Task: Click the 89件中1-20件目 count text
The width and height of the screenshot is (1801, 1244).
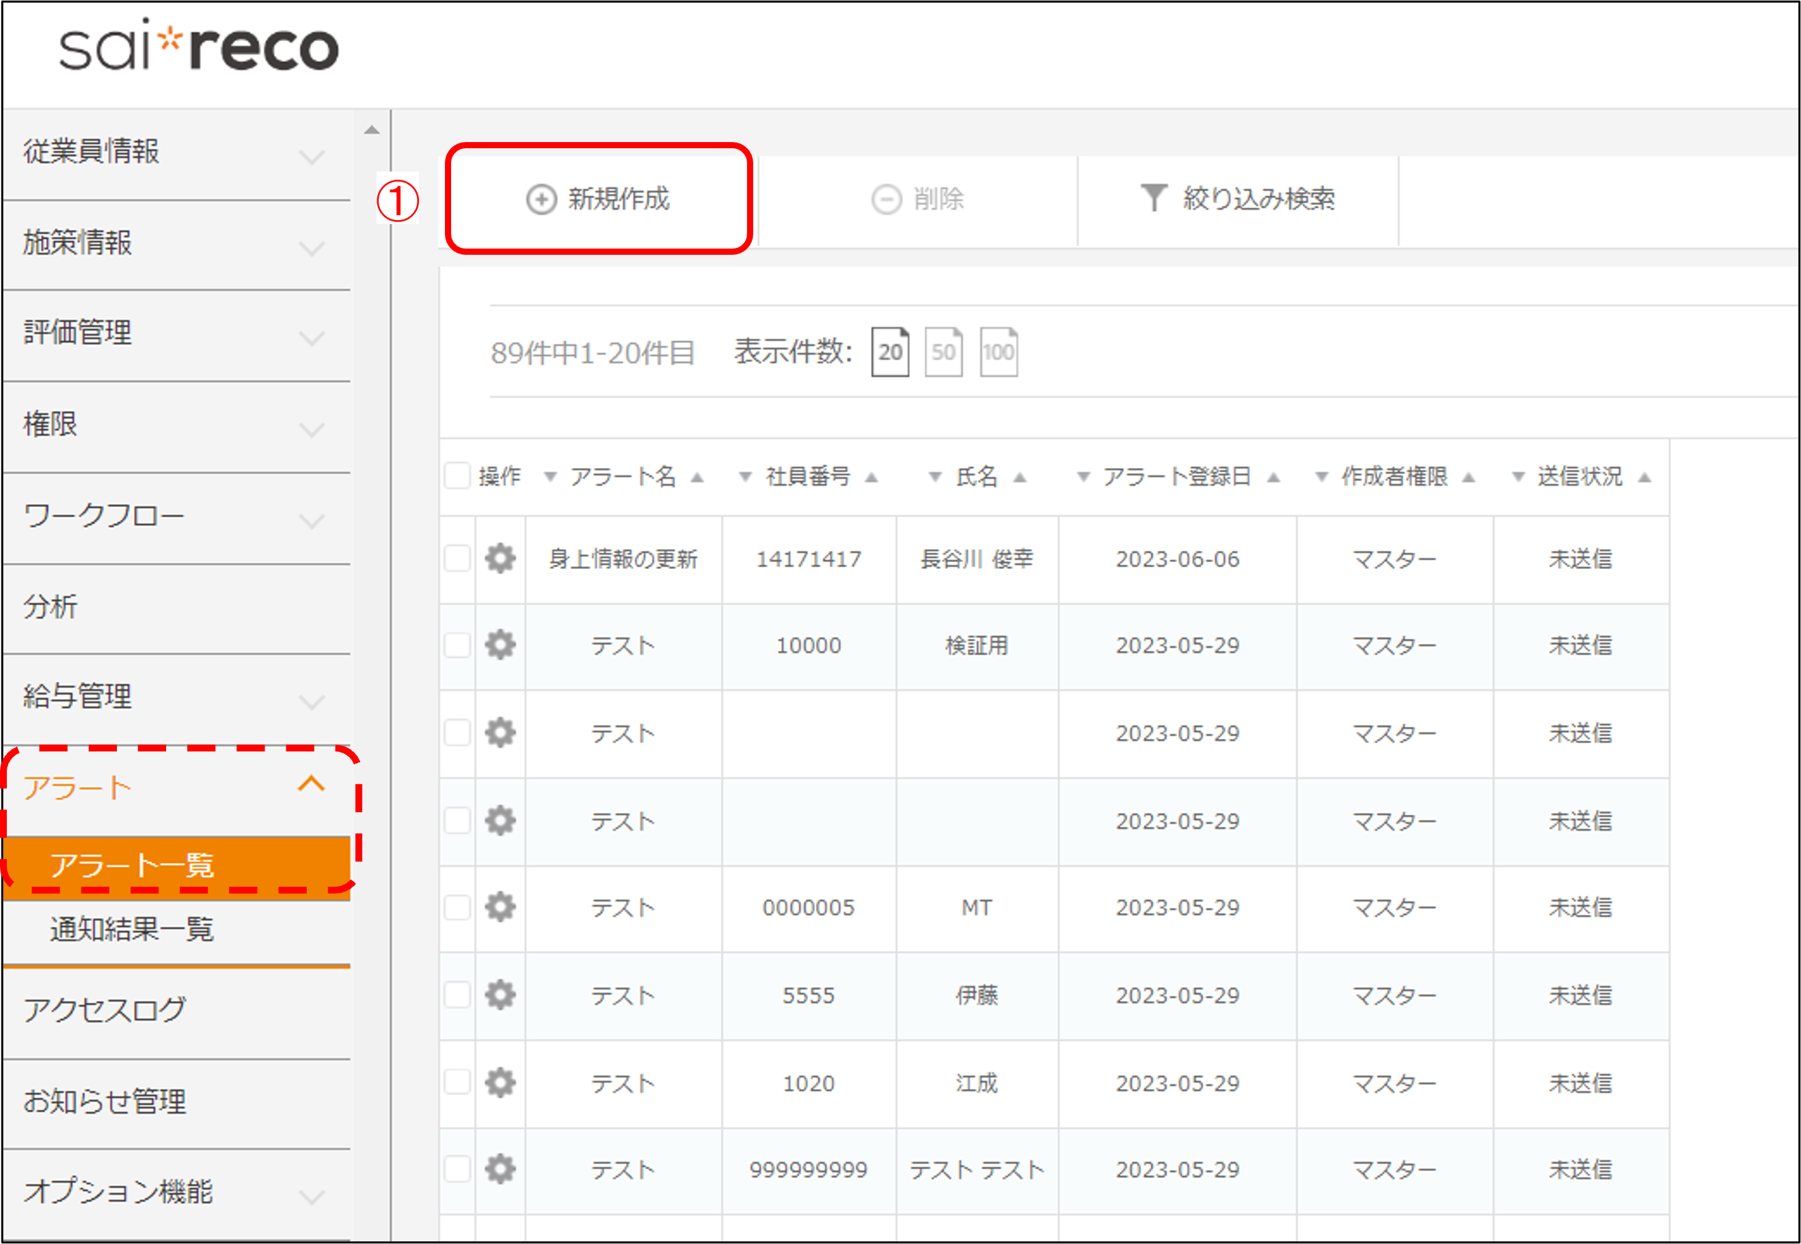Action: tap(593, 353)
